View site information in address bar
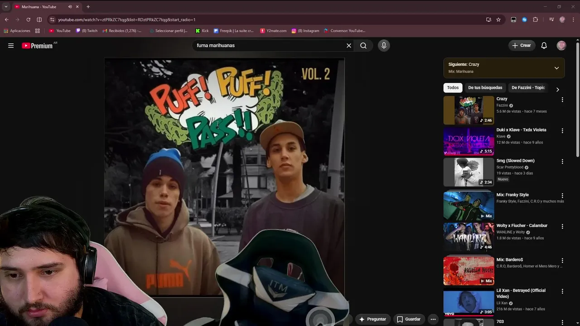The image size is (580, 326). point(52,19)
